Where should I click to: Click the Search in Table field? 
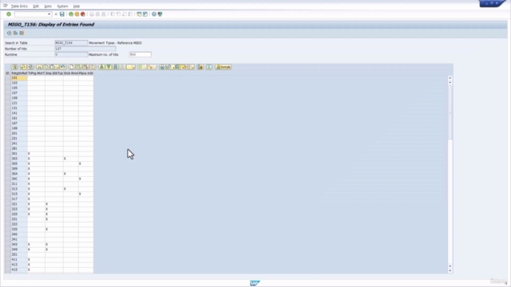[x=71, y=42]
